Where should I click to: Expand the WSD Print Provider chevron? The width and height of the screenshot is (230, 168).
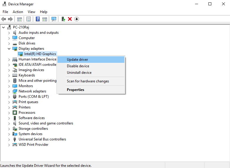coord(9,145)
